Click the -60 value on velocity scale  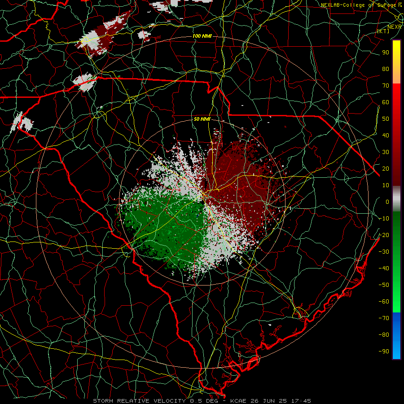(x=384, y=302)
